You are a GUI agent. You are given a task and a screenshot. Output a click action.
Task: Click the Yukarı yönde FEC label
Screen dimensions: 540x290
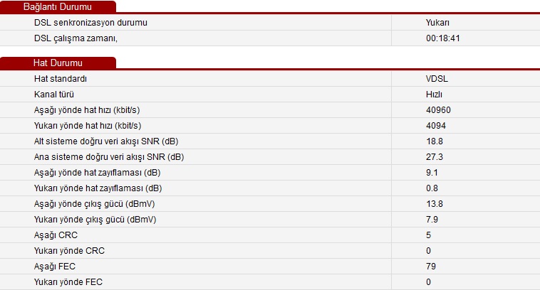point(68,282)
